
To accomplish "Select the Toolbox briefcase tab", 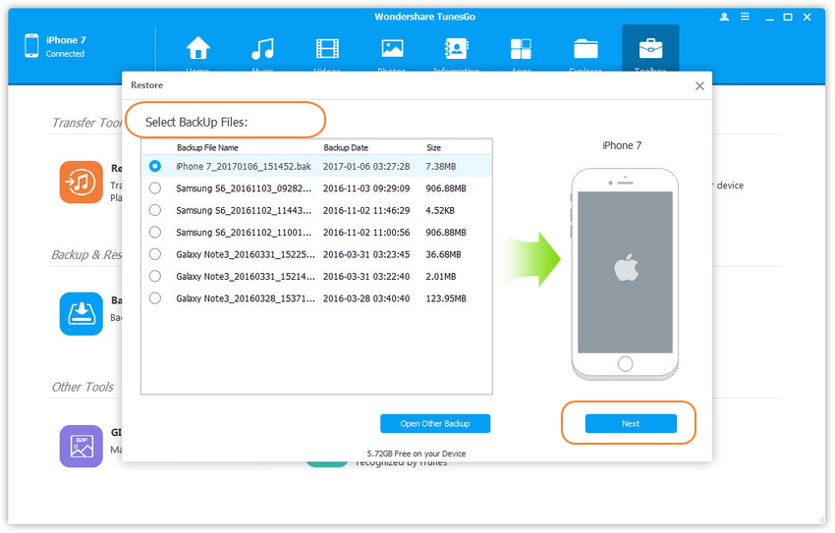I will [x=650, y=49].
